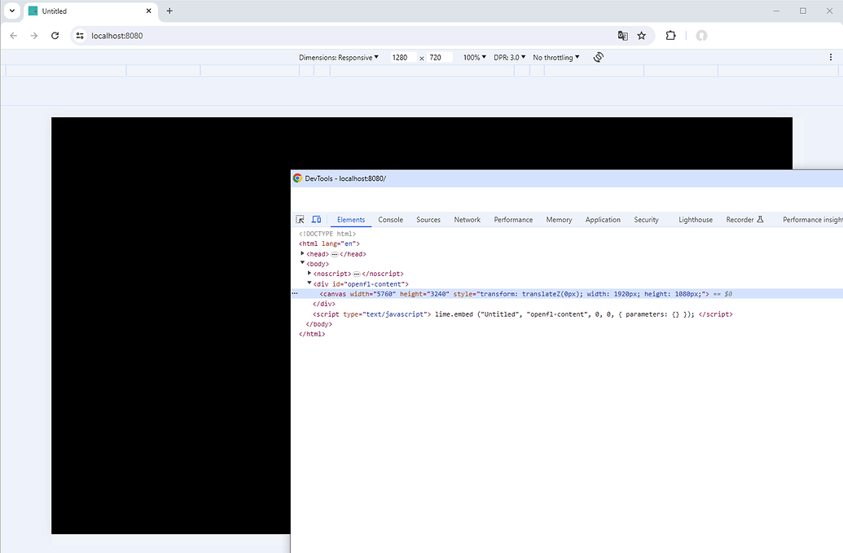The image size is (843, 553).
Task: Switch to the Memory tab
Action: pyautogui.click(x=559, y=220)
